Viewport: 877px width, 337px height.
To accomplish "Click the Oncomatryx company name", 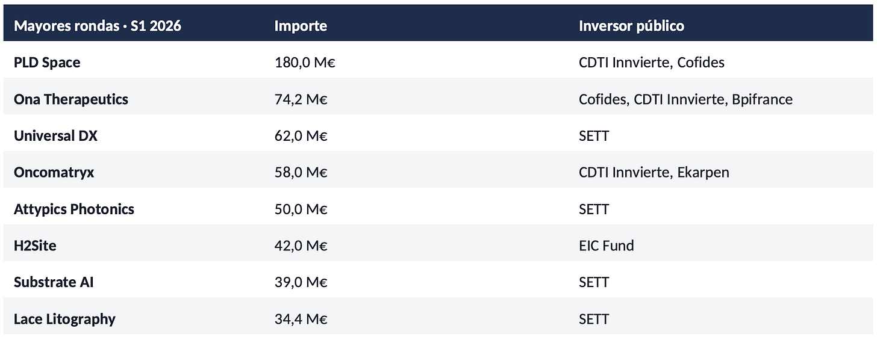I will pyautogui.click(x=54, y=172).
